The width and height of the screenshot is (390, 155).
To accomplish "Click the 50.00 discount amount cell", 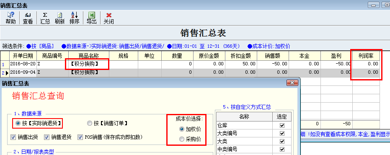I will 241,64.
